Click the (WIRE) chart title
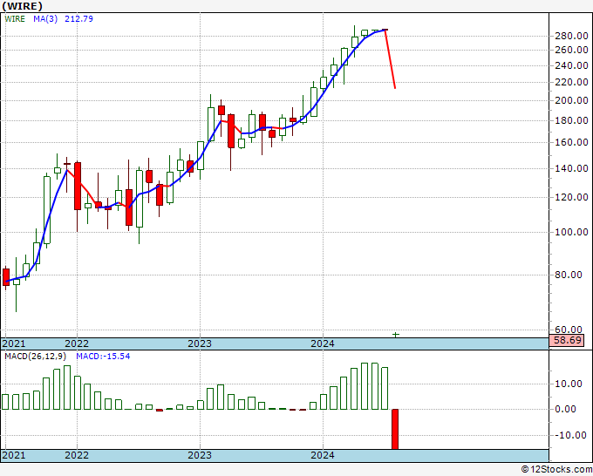Viewport: 593px width, 476px height. (23, 6)
